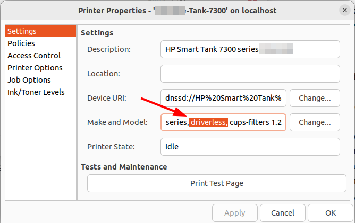Click the Apply button
355x223 pixels.
point(234,213)
